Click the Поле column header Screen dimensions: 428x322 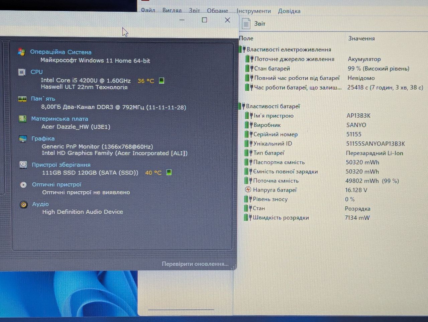(x=246, y=38)
